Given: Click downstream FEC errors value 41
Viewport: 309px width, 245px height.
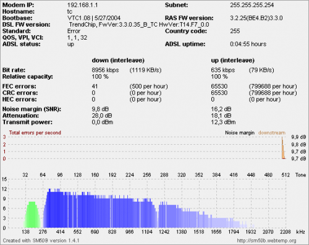Looking at the screenshot, I should click(95, 86).
